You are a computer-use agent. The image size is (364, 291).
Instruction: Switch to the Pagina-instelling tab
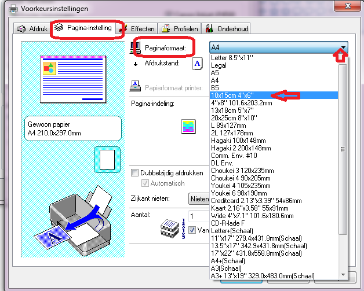(83, 28)
